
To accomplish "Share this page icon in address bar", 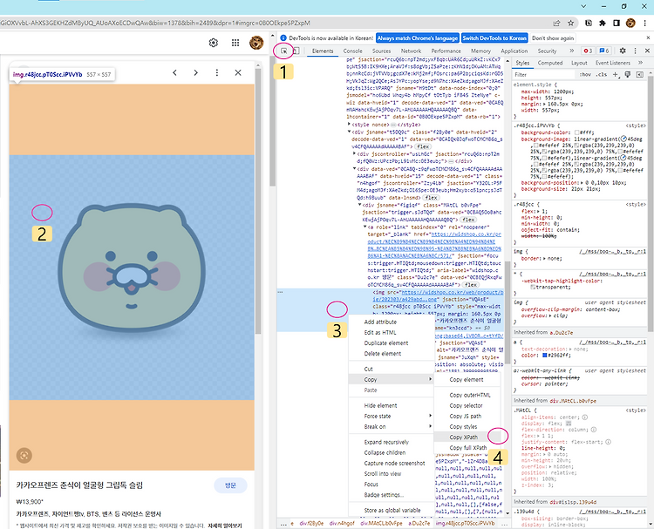I will (556, 23).
